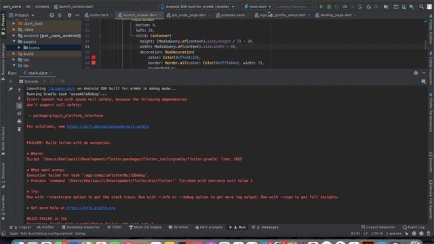Open the Flutter Outline side panel
The image size is (434, 244).
tap(431, 29)
